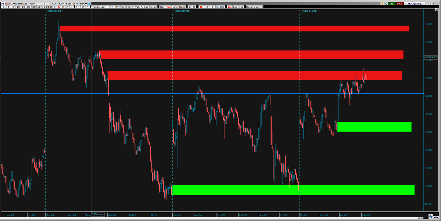This screenshot has height=221, width=441.
Task: Toggle the Mum candlestick chart type
Action: click(168, 7)
